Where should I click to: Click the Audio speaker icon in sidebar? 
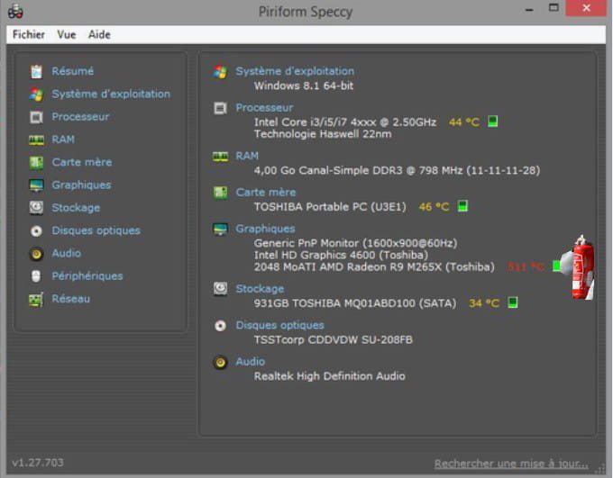(x=36, y=254)
